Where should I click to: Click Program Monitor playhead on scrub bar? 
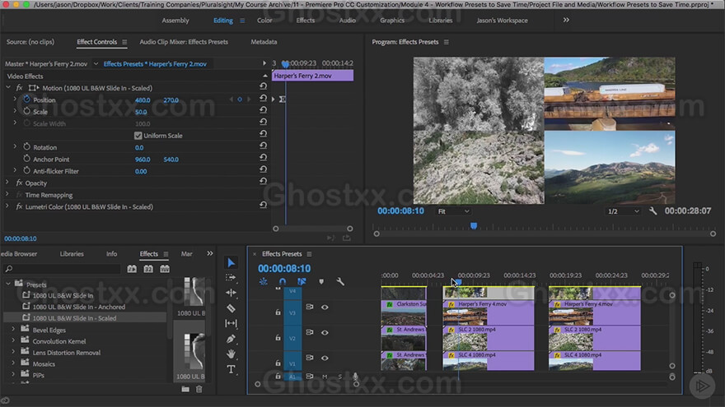click(x=474, y=225)
